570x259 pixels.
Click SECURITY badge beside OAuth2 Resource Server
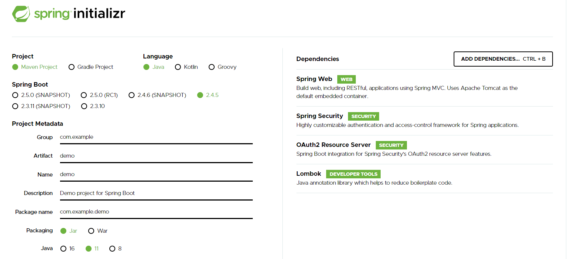[391, 145]
